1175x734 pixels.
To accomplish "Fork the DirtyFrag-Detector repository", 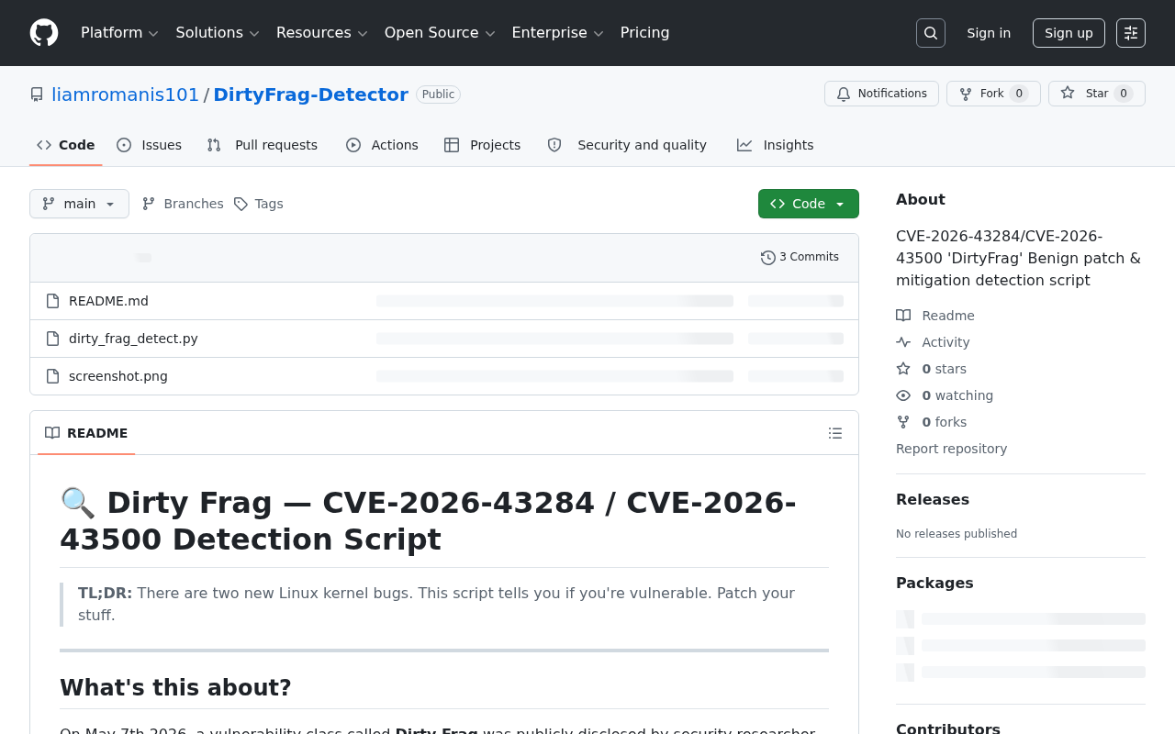I will tap(993, 94).
